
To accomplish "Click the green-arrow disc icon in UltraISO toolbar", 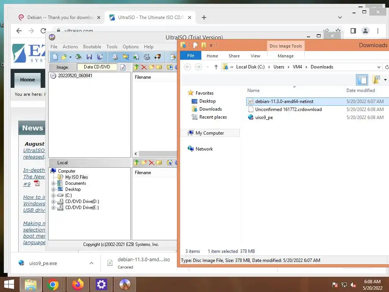I will click(x=78, y=57).
